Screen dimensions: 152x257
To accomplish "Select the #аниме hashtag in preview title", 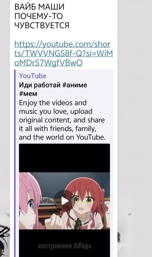I will 75,85.
